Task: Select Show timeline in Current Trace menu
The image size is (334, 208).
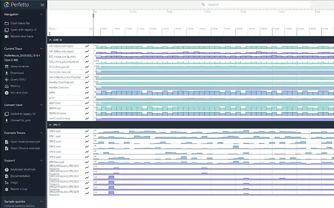Action: pos(6,66)
